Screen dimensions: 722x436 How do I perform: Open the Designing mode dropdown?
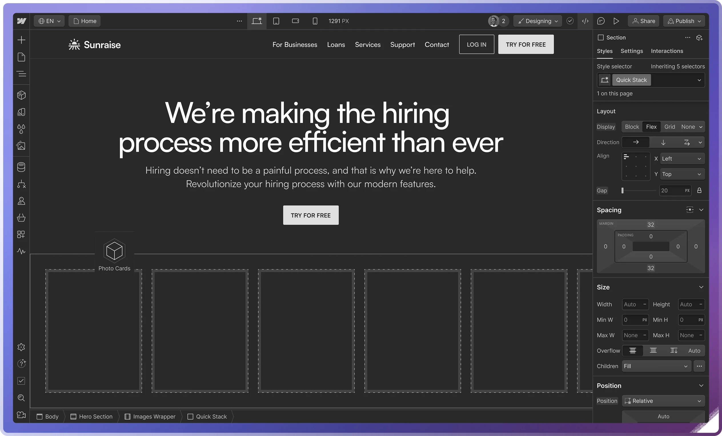pyautogui.click(x=538, y=21)
